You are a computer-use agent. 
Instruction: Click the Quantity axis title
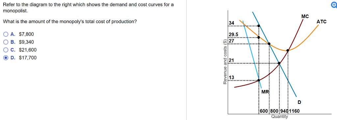(x=279, y=116)
